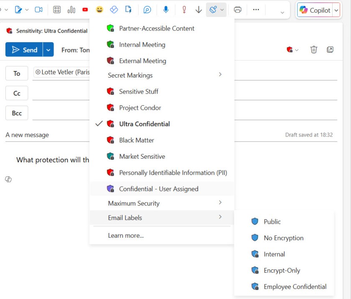Show the Bcc field
Screen dimensions: 351x299
16,113
